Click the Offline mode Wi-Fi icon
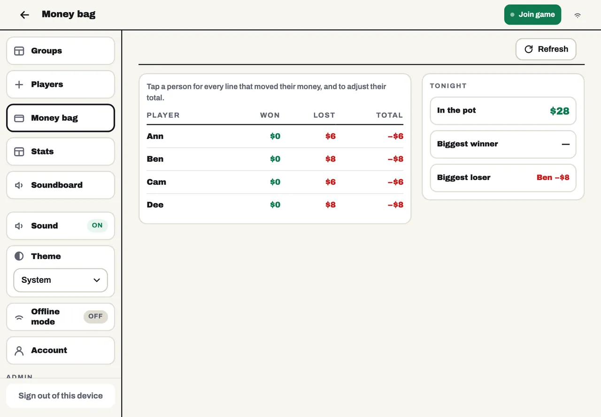The width and height of the screenshot is (601, 417). (19, 317)
